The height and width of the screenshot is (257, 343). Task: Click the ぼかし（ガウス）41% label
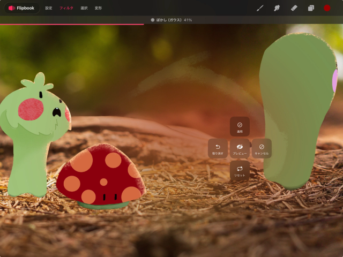174,20
